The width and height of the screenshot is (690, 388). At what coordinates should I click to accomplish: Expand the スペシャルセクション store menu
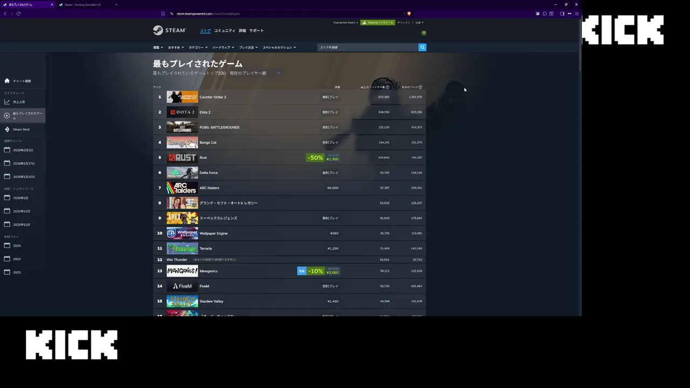[x=279, y=47]
